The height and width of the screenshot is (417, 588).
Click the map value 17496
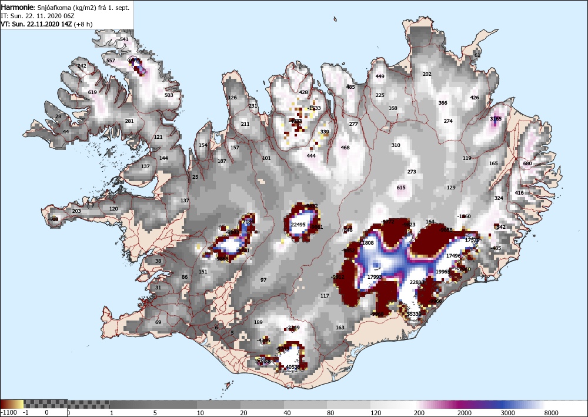453,256
